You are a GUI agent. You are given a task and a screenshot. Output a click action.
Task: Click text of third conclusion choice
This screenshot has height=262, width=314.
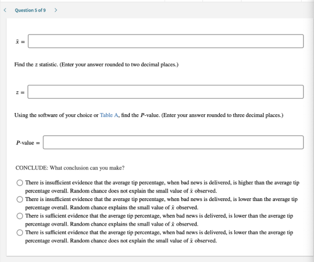tap(159, 220)
